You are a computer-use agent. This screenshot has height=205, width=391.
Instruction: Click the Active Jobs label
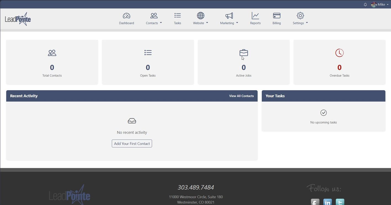244,75
